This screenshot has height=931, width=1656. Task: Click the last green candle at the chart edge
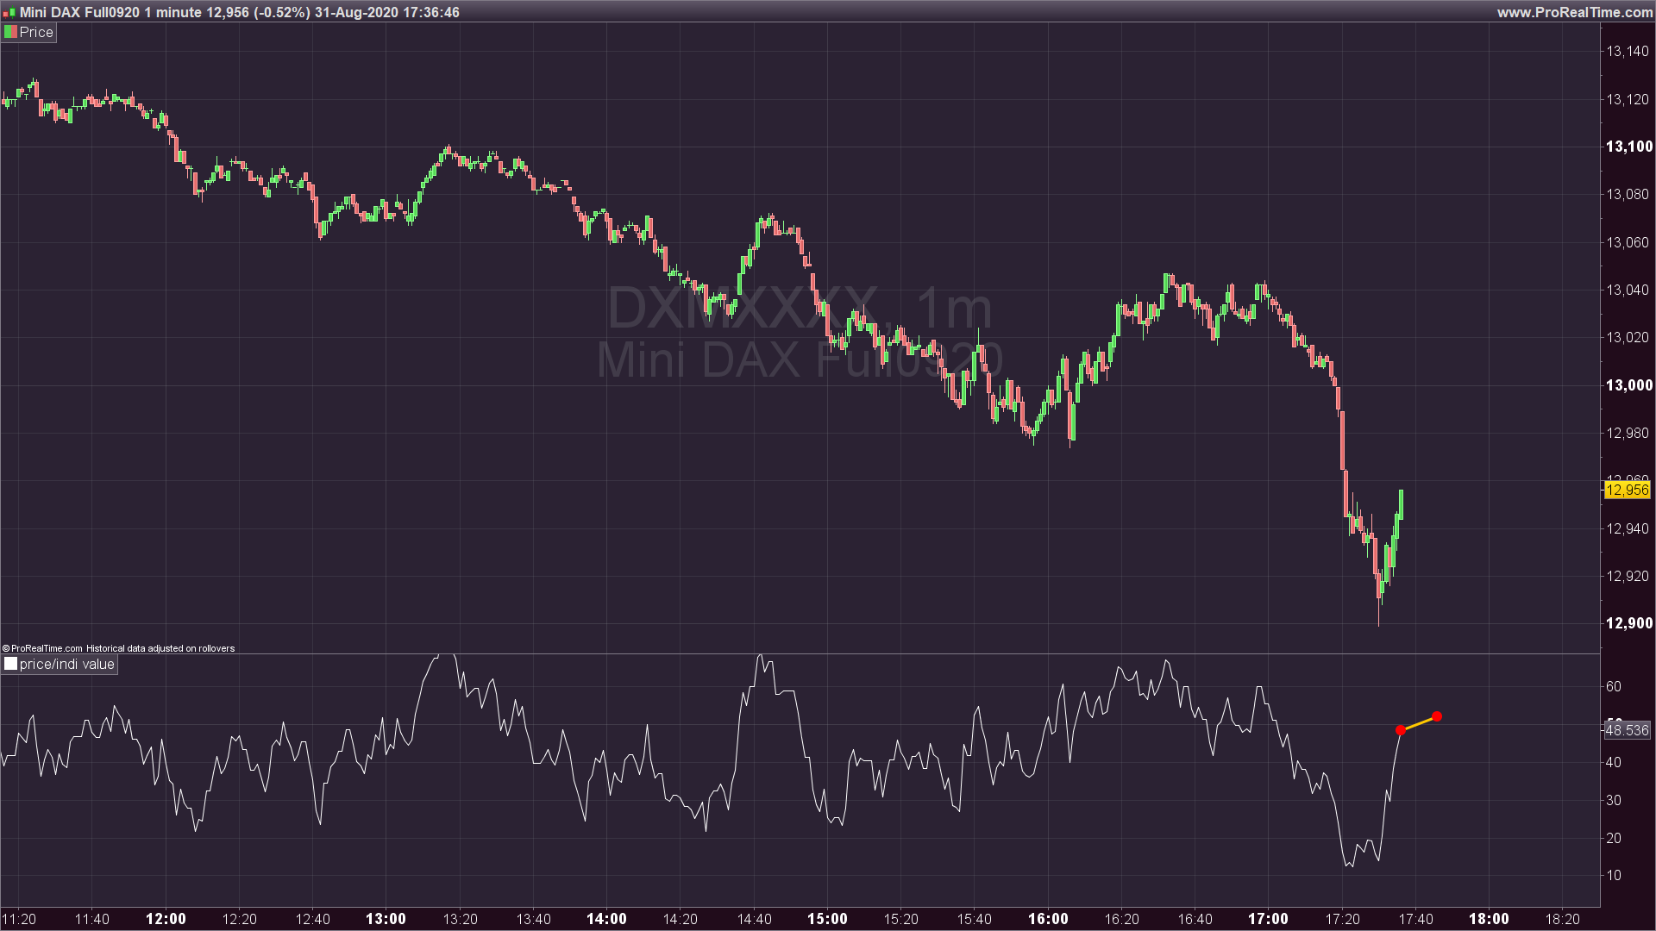tap(1401, 504)
